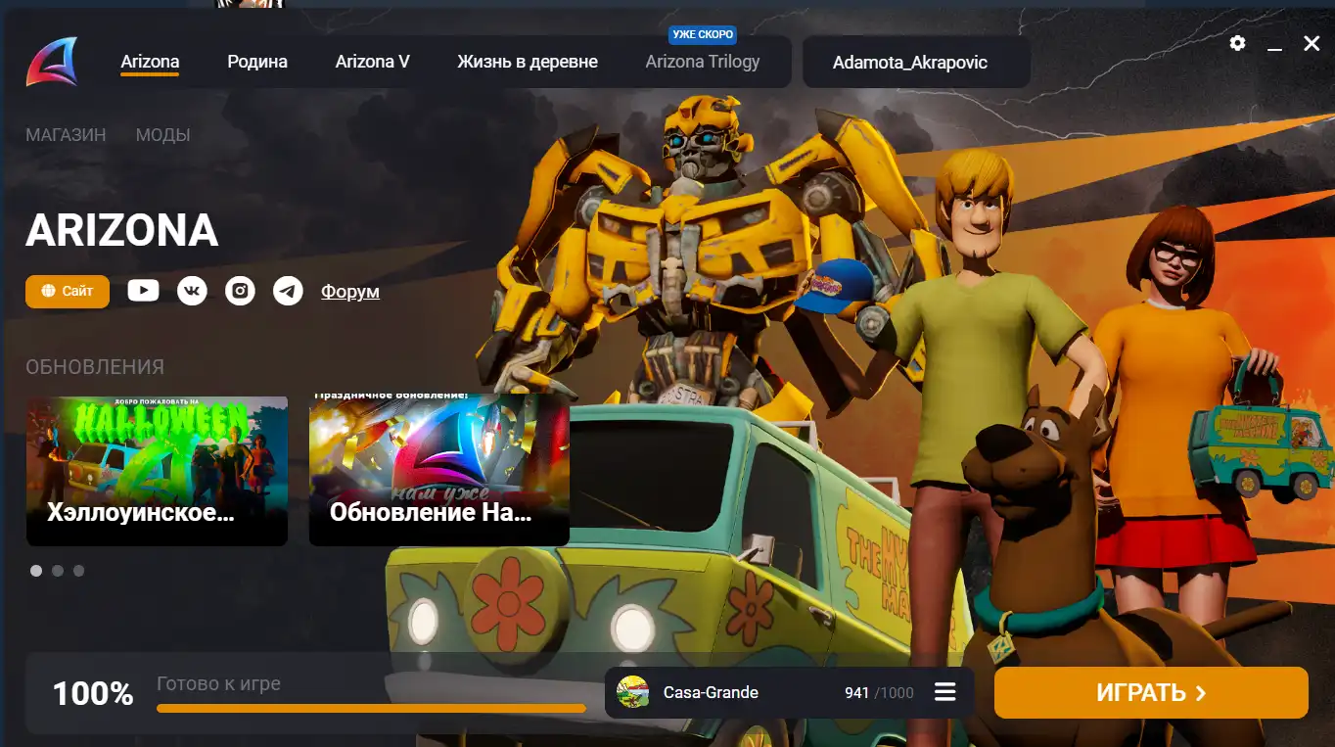
Task: Click the УЖЕ СКОРО badge
Action: 703,34
